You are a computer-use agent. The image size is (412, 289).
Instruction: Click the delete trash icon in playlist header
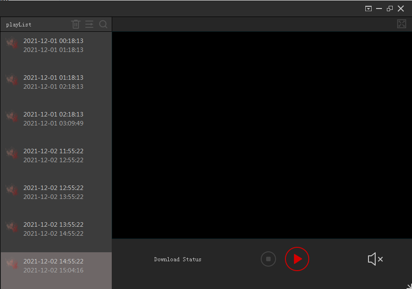point(76,24)
